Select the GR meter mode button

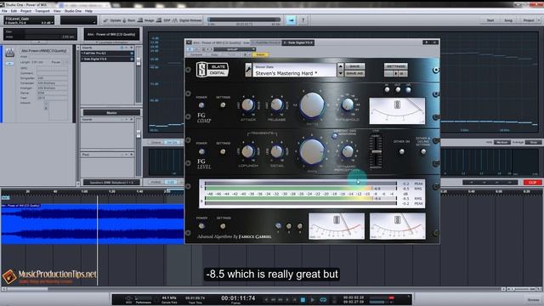click(408, 90)
